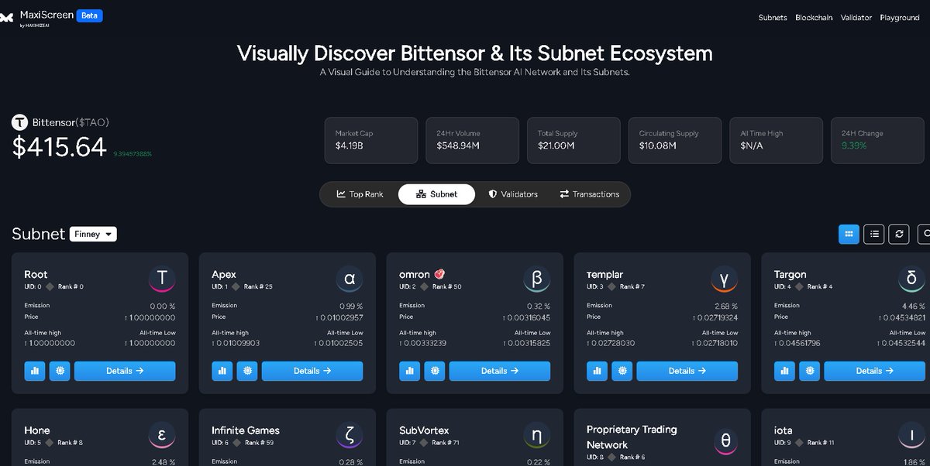Click the Templar gamma symbol avatar
The height and width of the screenshot is (466, 930).
coord(725,279)
